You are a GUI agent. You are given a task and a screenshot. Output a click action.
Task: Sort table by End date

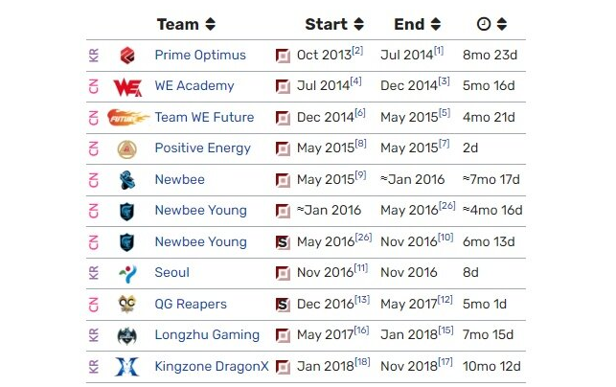(435, 24)
